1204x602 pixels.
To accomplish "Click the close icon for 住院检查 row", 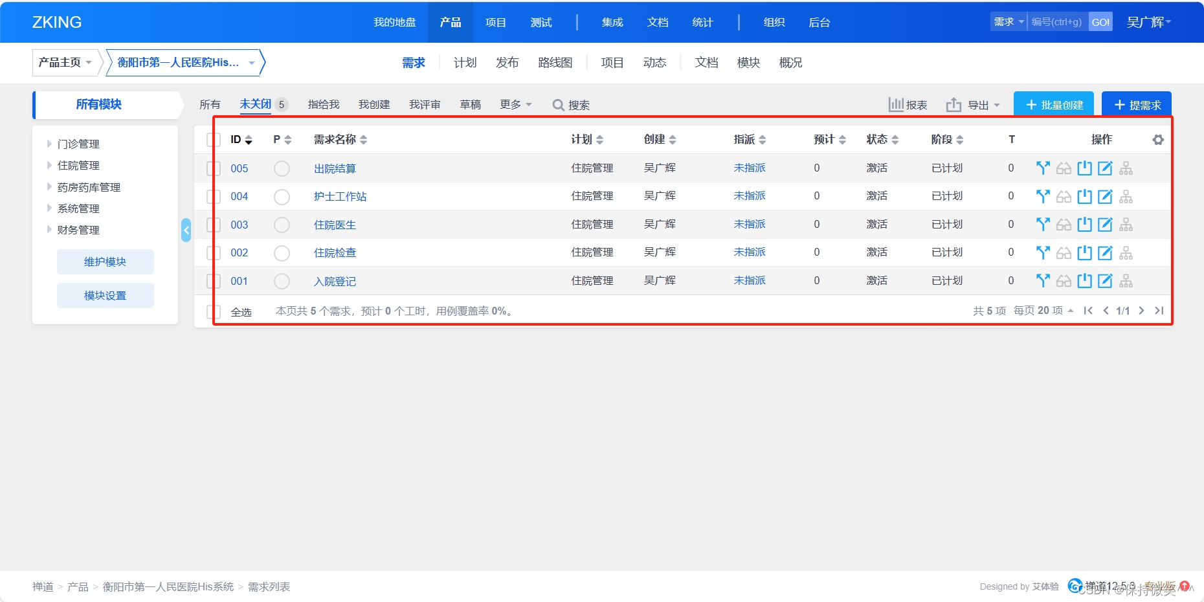I will [1084, 252].
